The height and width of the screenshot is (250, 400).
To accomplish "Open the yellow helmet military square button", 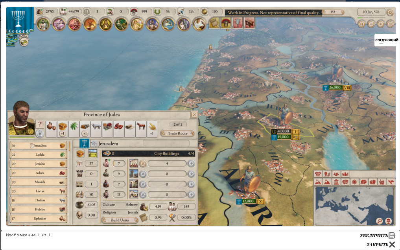I will (226, 23).
